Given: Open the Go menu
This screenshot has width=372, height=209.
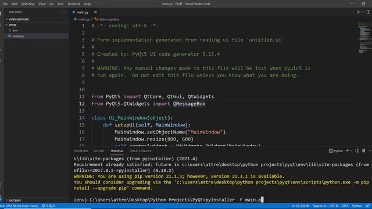Looking at the screenshot, I should 52,4.
